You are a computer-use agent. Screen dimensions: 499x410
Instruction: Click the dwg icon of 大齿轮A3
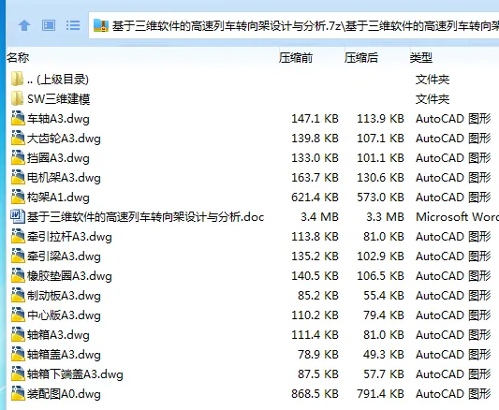click(18, 138)
